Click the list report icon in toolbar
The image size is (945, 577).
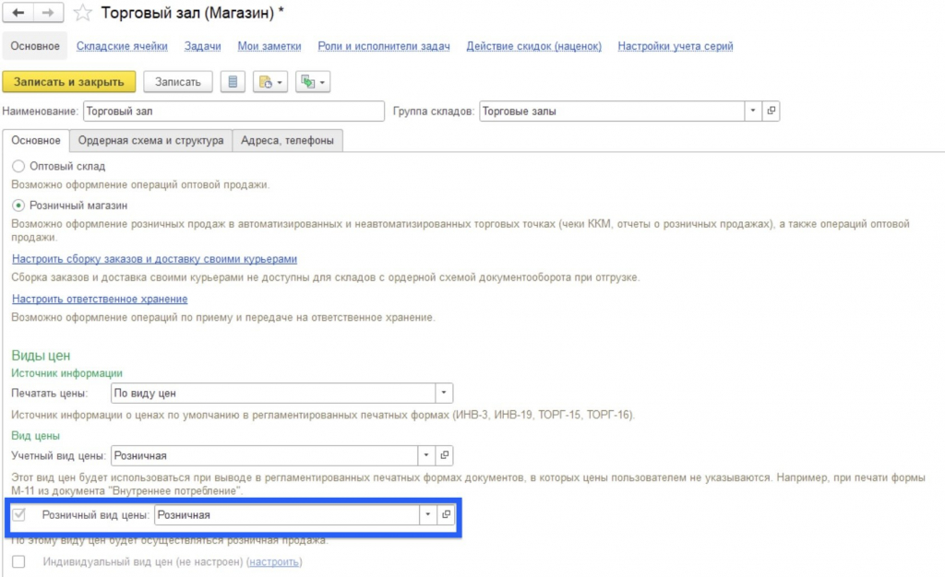(x=233, y=82)
